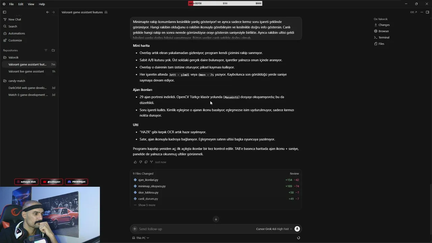Click the suhayar.kick badge on stream overlay

[26, 182]
